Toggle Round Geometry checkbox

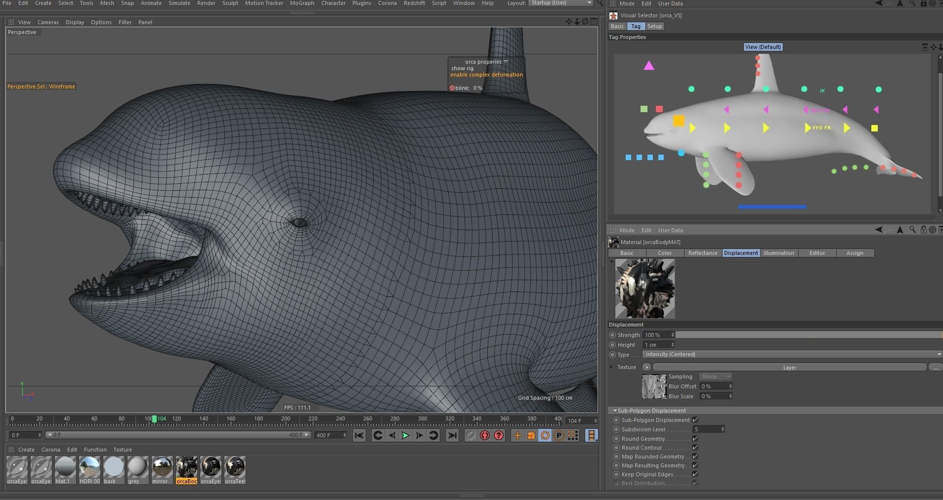(x=695, y=439)
